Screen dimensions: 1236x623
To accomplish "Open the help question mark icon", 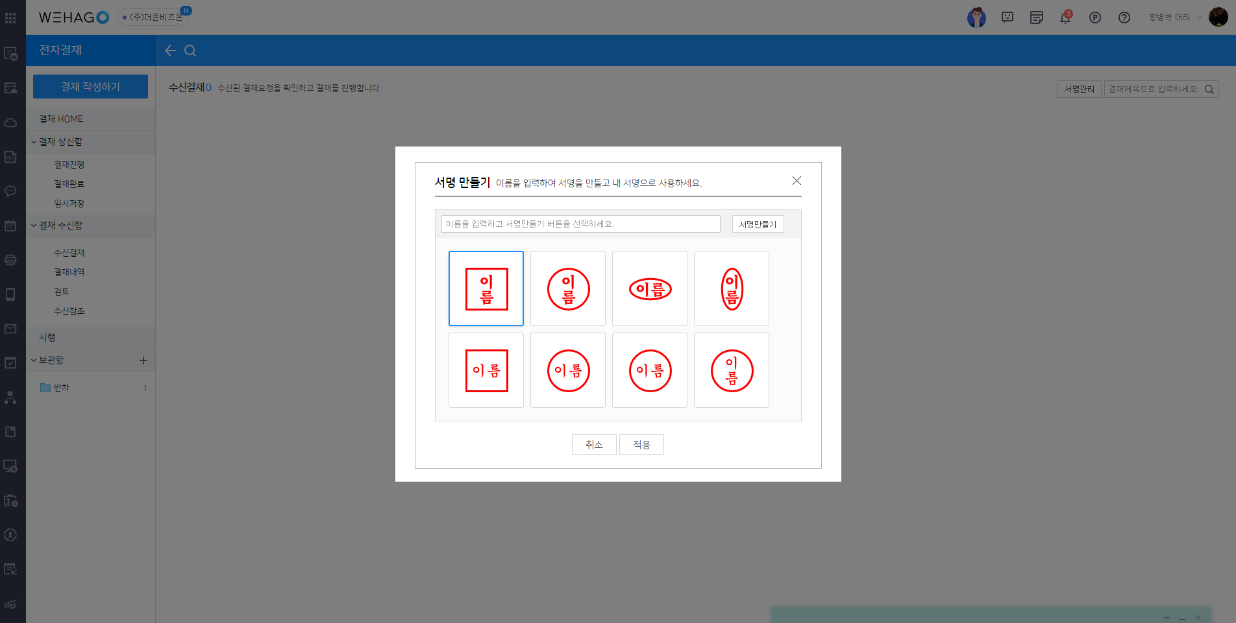I will click(1124, 18).
